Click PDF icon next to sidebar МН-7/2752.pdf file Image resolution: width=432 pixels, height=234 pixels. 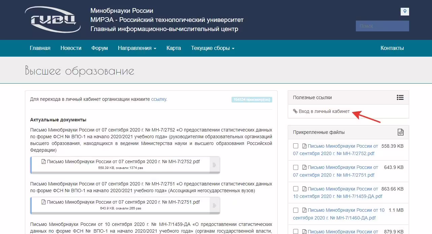tap(304, 146)
